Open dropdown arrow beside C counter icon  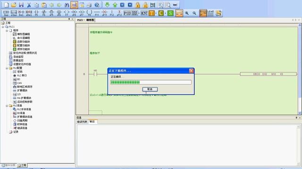[165, 13]
